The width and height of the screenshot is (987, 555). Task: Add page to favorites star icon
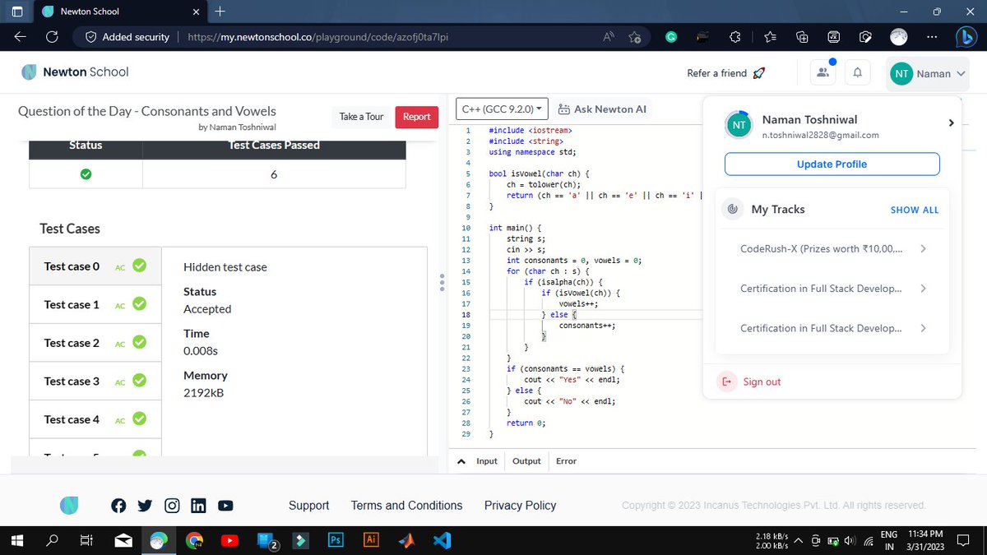tap(635, 37)
